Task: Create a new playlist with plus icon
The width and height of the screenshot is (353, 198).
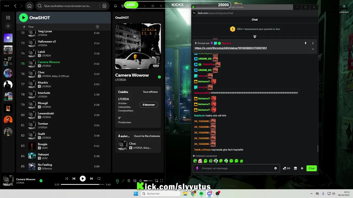Action: (8, 26)
